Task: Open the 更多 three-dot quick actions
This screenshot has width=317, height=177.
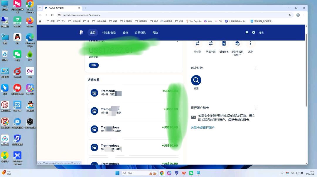Action: pos(250,43)
